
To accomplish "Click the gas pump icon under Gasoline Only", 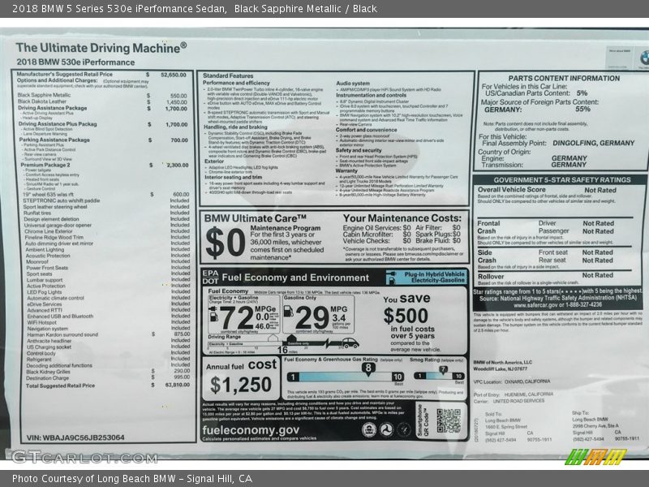I will coord(289,311).
